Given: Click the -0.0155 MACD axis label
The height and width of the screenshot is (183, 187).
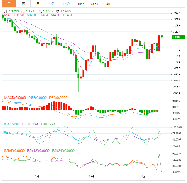Looking at the screenshot, I should [x=176, y=119].
